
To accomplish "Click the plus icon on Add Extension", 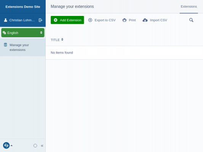I will (56, 20).
